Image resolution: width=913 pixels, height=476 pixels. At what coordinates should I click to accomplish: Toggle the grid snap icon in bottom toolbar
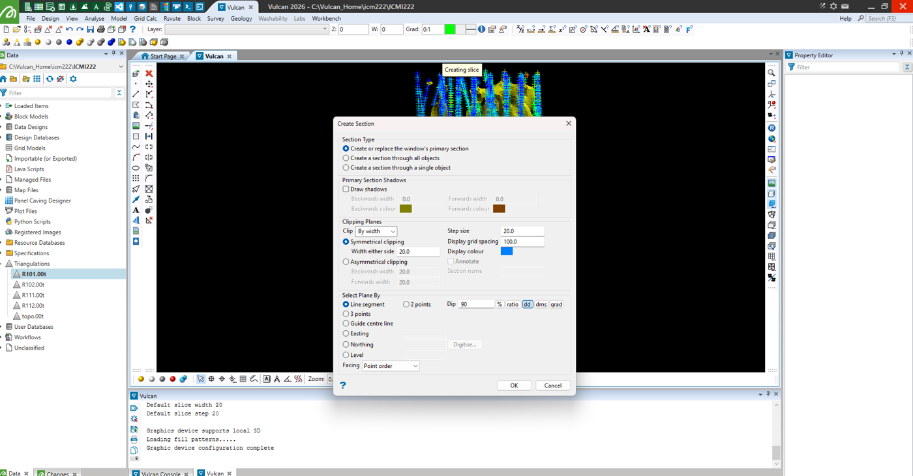coord(243,379)
